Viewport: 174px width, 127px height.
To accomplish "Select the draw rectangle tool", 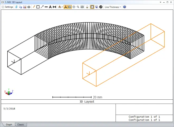I will (x=38, y=7).
